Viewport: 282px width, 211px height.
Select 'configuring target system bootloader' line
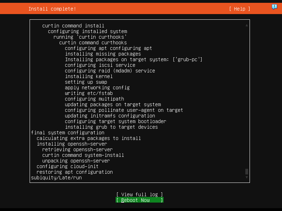coord(116,121)
